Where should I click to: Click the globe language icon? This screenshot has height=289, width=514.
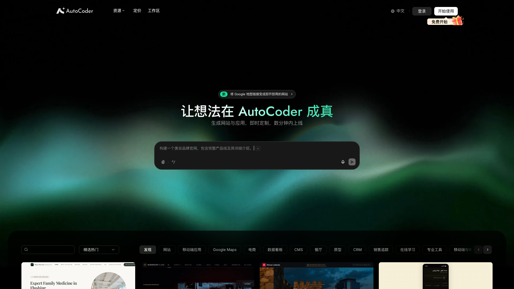coord(393,11)
